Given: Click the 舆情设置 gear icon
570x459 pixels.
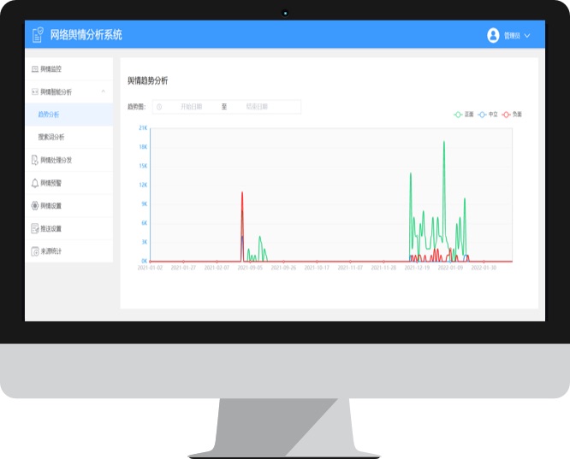Looking at the screenshot, I should point(34,206).
